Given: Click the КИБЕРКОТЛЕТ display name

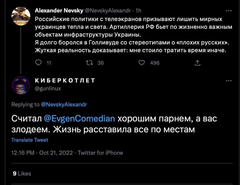Looking at the screenshot, I should coord(65,81).
